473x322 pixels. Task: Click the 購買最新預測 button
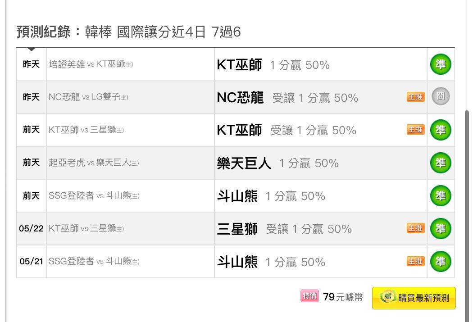(414, 298)
